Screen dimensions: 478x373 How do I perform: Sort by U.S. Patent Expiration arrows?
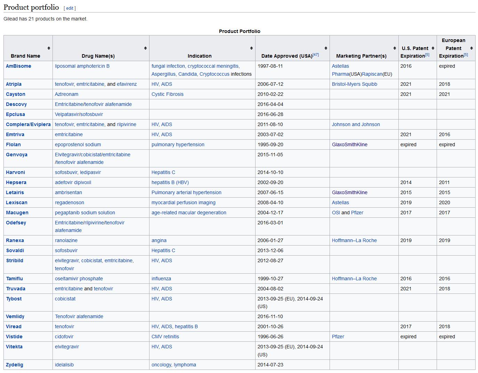[x=433, y=48]
